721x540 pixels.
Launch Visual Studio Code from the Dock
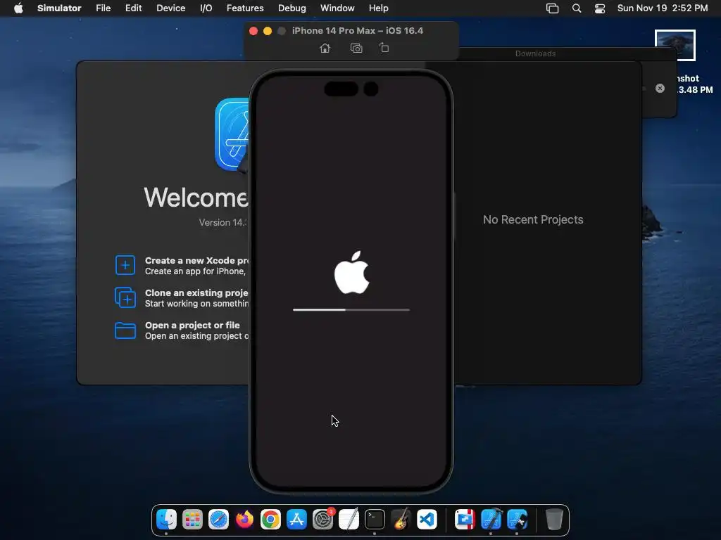coord(427,520)
